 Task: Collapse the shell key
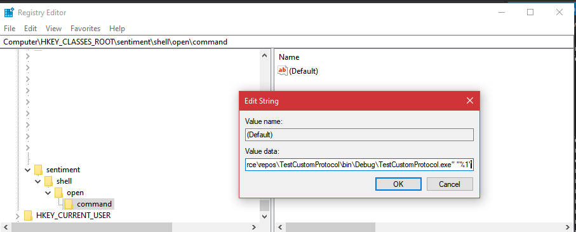38,181
